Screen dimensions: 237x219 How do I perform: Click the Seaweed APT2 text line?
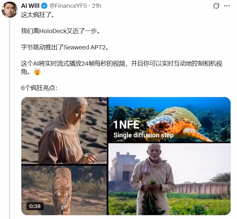[x=65, y=47]
